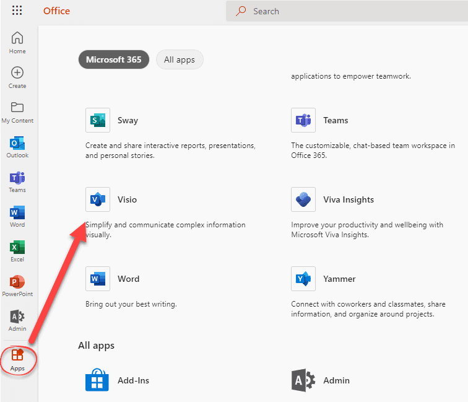
Task: Launch Word from the Microsoft 365 list
Action: tap(98, 279)
